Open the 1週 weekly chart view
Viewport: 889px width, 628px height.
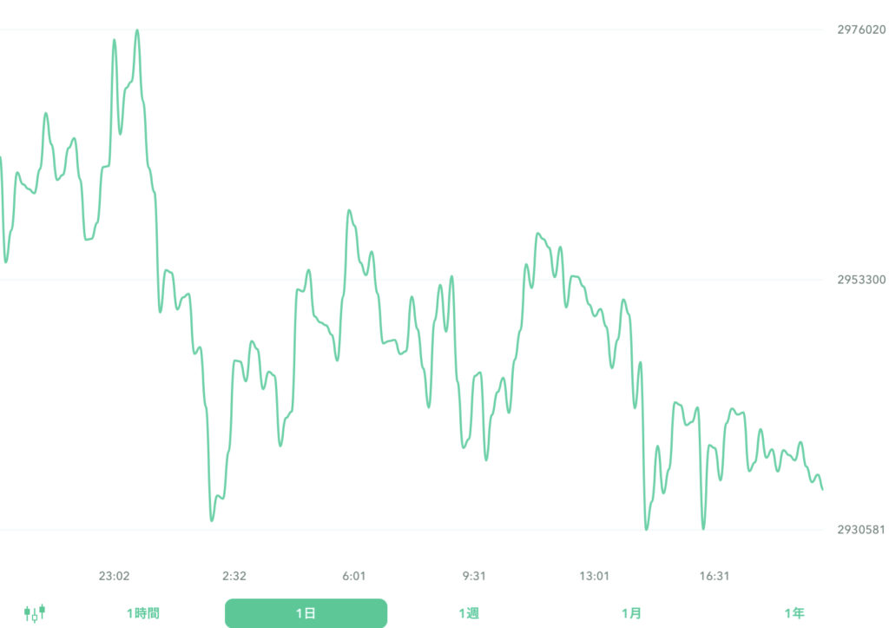click(x=470, y=612)
